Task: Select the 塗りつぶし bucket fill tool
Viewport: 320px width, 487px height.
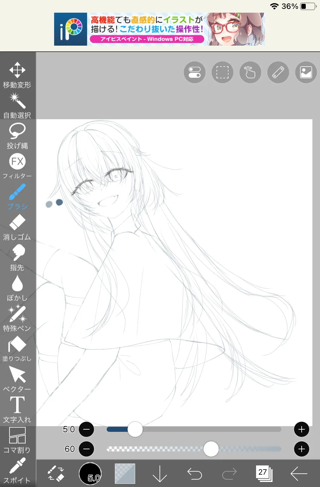Action: [17, 349]
